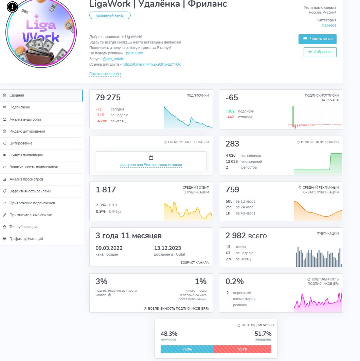Screen dimensions: 360x361
Task: Open Пригласительные ссылки menu item
Action: 41,215
